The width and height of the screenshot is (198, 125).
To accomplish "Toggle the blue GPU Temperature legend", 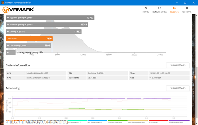I will (97, 122).
